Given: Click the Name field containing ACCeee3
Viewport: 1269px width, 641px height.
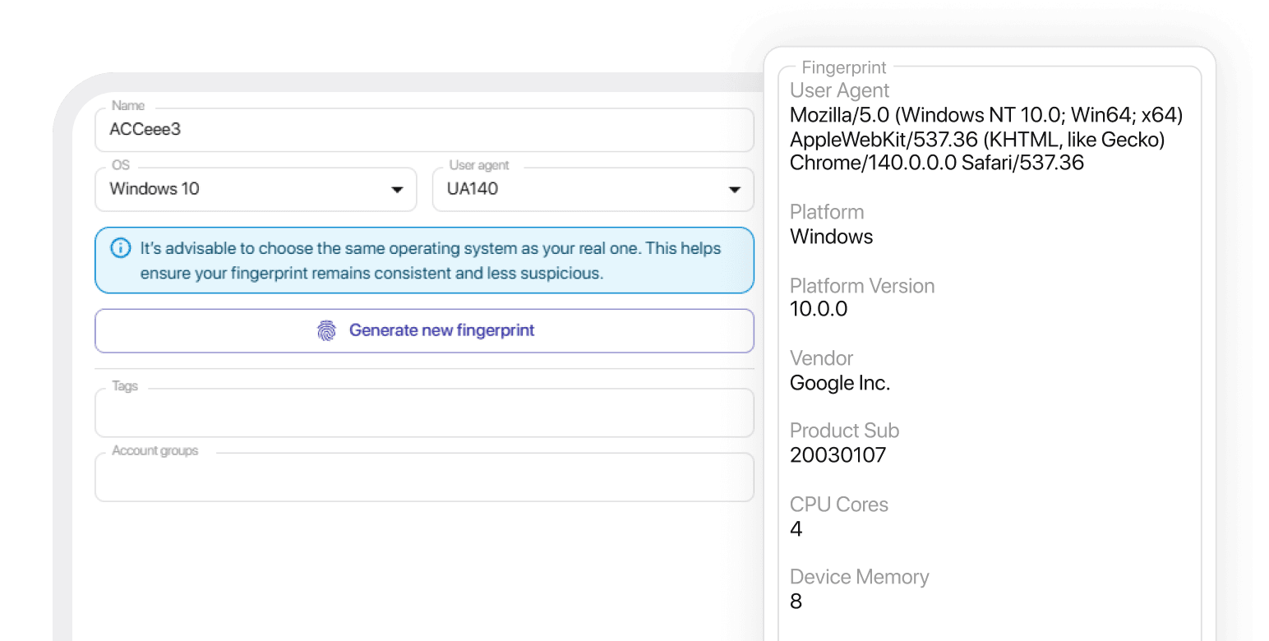Looking at the screenshot, I should coord(424,129).
